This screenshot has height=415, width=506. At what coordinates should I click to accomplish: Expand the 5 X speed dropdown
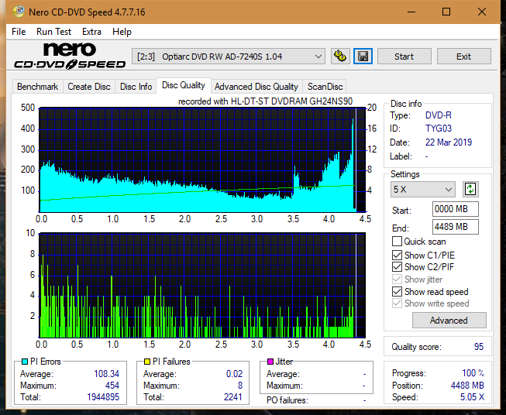(x=423, y=189)
